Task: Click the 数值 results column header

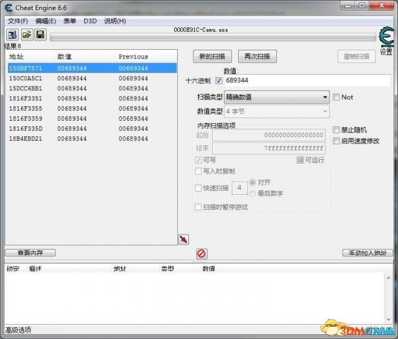Action: click(x=85, y=57)
